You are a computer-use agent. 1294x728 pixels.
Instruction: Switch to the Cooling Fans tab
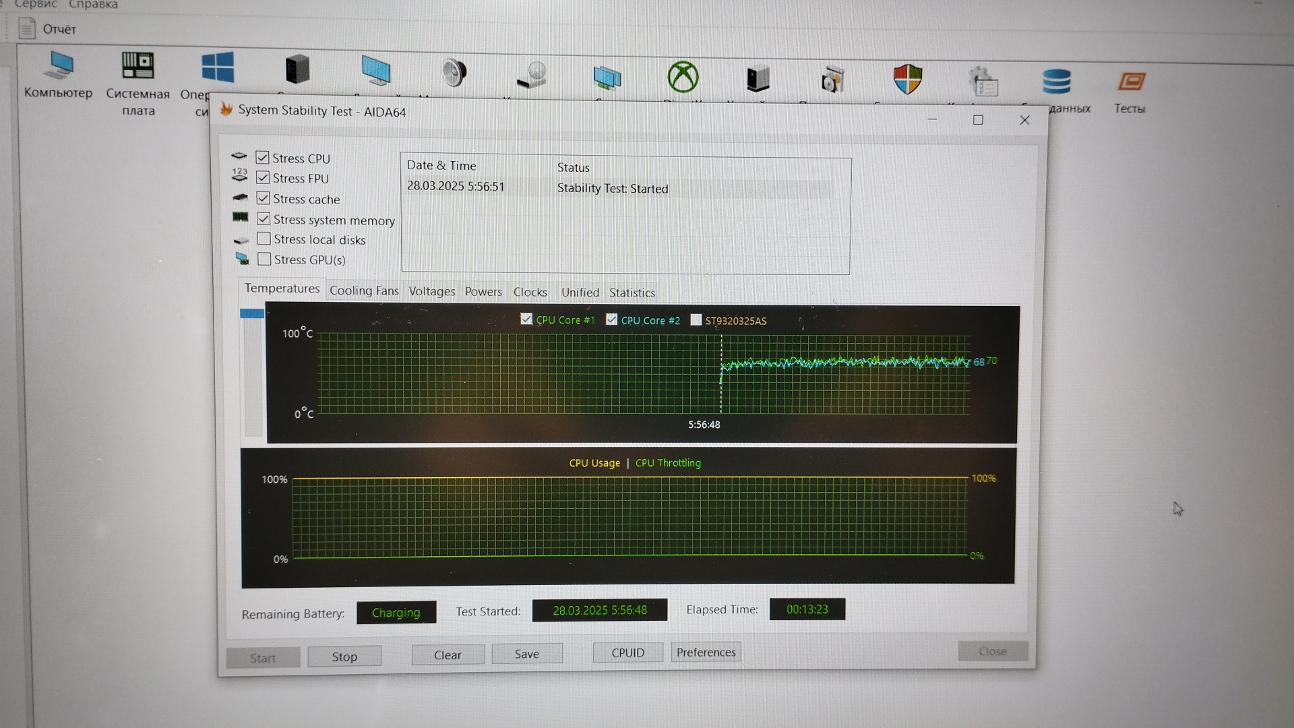pos(364,291)
